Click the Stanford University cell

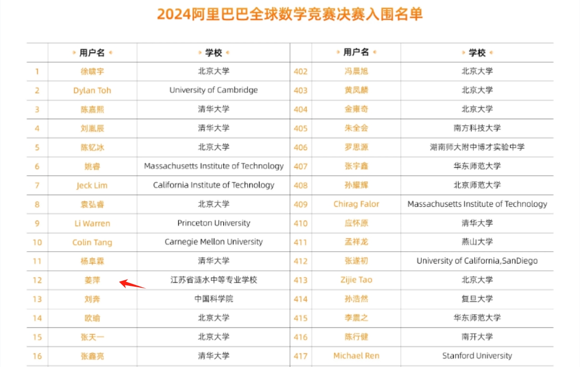click(477, 356)
